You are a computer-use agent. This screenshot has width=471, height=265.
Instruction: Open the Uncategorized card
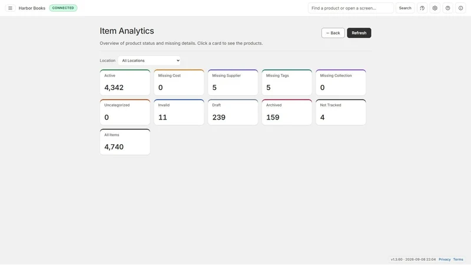125,112
